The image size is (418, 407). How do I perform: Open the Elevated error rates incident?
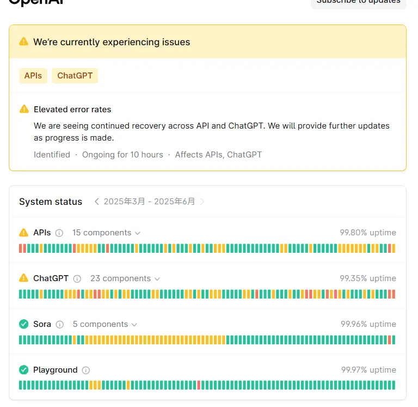(x=72, y=110)
